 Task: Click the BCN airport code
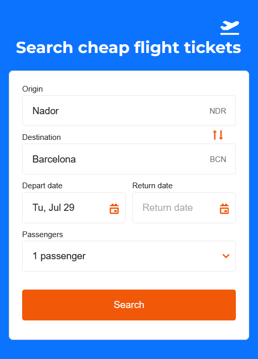click(x=218, y=159)
